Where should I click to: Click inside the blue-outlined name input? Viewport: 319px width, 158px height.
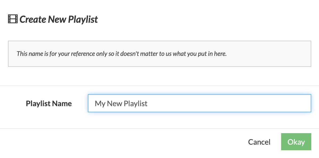point(199,103)
